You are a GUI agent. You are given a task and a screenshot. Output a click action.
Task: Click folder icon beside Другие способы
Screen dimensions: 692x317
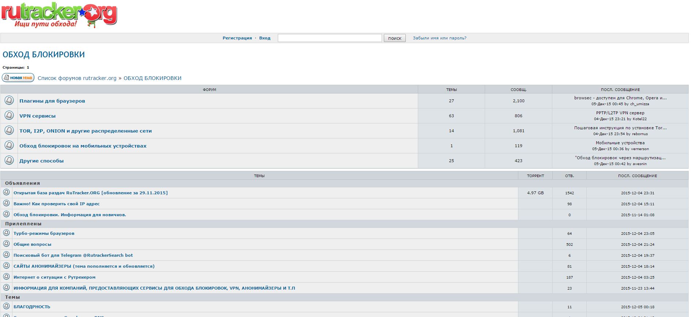coord(9,160)
